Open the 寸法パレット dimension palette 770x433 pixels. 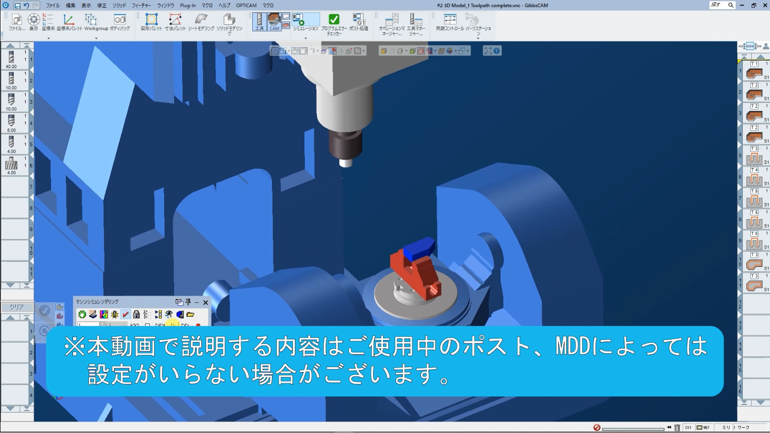tap(175, 22)
